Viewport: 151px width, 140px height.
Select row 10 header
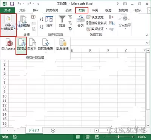click(5, 96)
